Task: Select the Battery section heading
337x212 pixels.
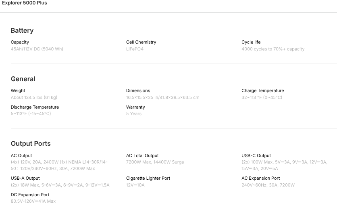Action: pos(22,31)
